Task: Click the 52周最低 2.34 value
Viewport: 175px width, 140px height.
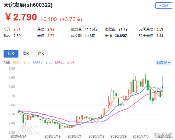Action: point(151,36)
